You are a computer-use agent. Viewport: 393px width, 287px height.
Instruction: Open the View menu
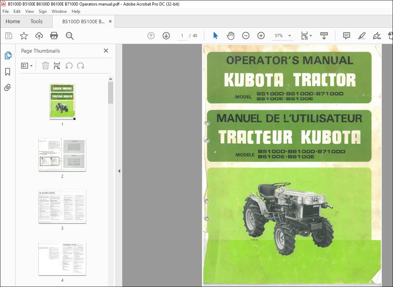29,11
